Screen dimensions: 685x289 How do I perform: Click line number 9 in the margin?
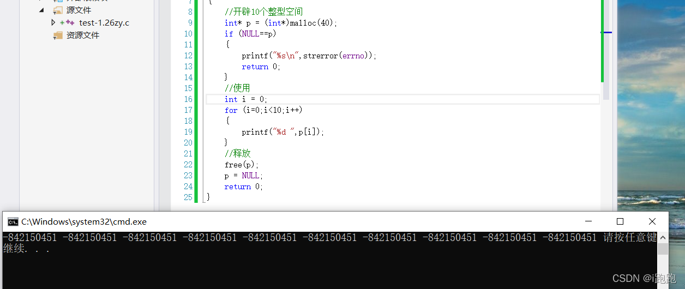coord(190,23)
